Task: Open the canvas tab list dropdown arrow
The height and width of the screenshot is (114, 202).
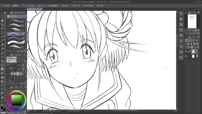Action: coord(177,9)
